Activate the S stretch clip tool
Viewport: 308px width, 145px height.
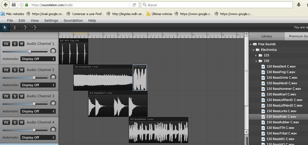tap(24, 28)
